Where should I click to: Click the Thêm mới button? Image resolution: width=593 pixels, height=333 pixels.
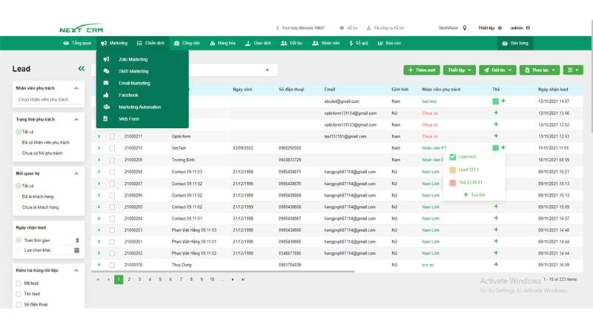(421, 70)
